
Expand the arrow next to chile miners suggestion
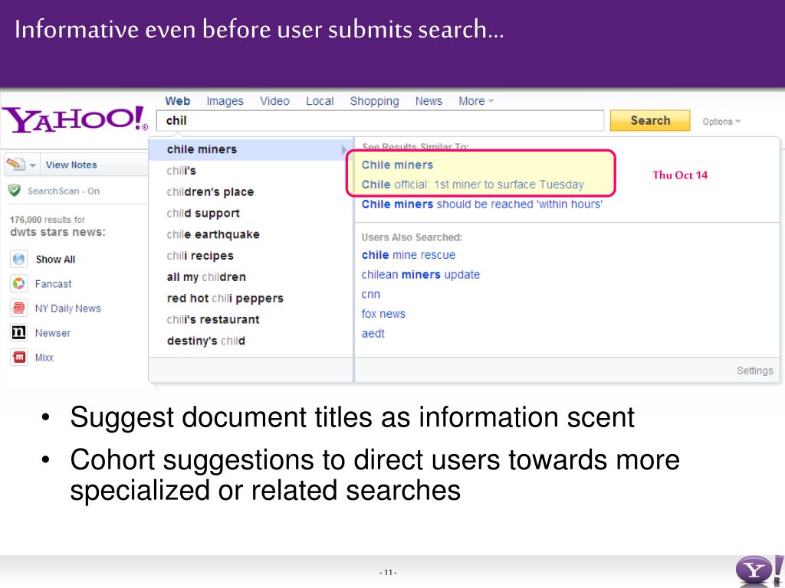(x=344, y=149)
